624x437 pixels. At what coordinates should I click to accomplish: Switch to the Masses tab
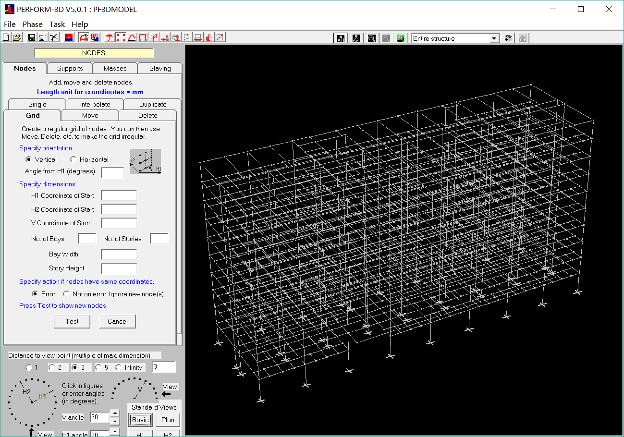click(115, 68)
